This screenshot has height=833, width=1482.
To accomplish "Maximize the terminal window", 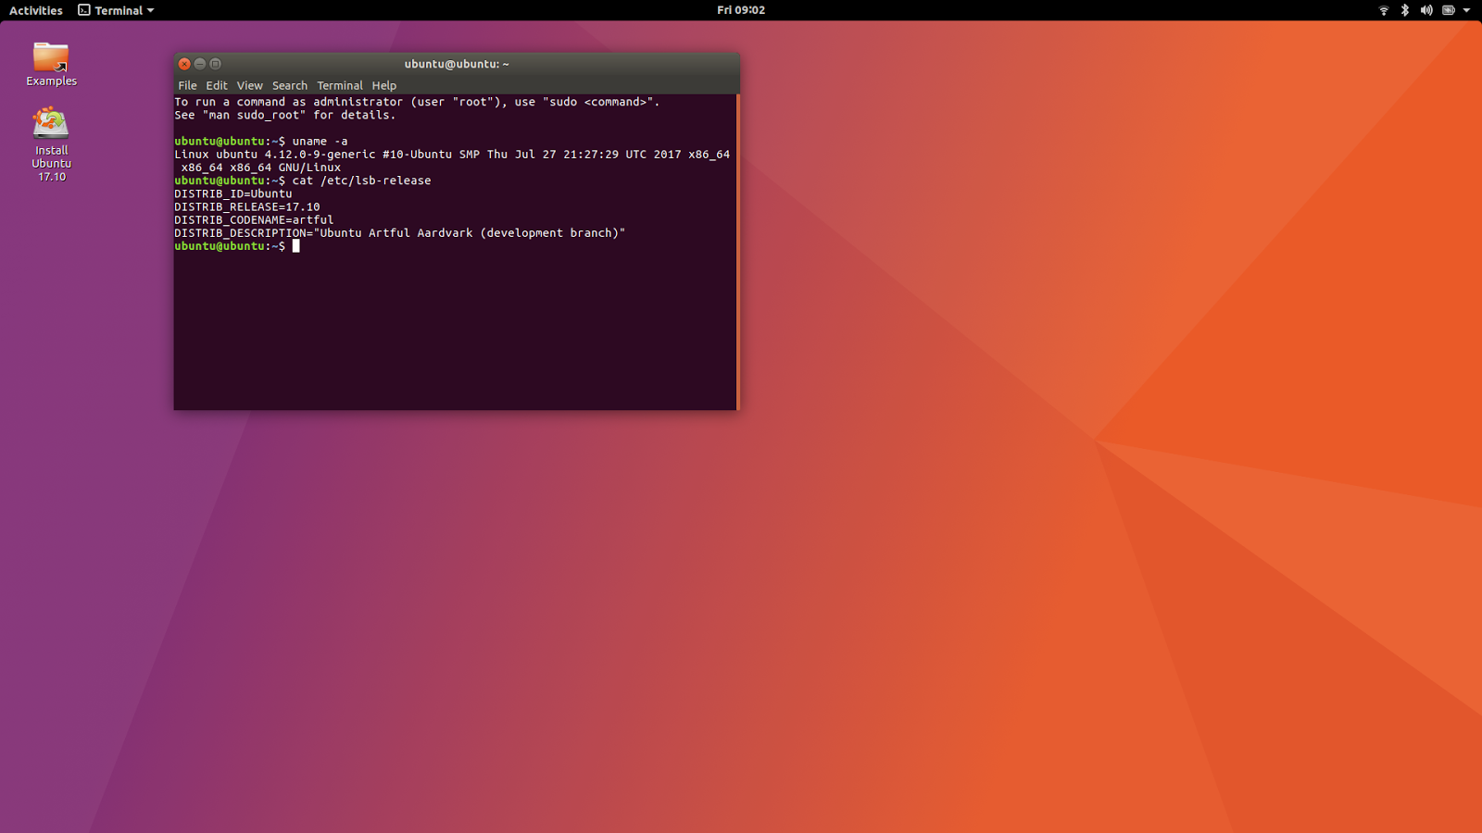I will coord(216,64).
